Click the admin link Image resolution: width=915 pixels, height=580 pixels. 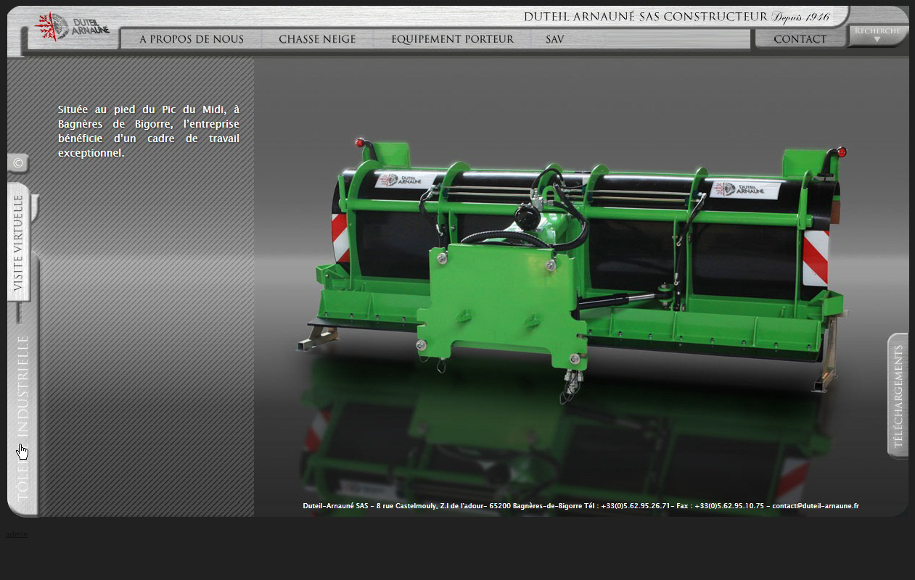coord(17,534)
